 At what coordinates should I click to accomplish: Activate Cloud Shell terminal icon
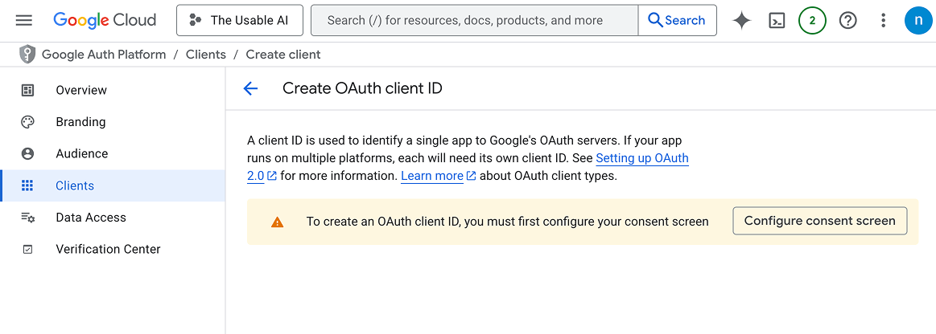[777, 21]
